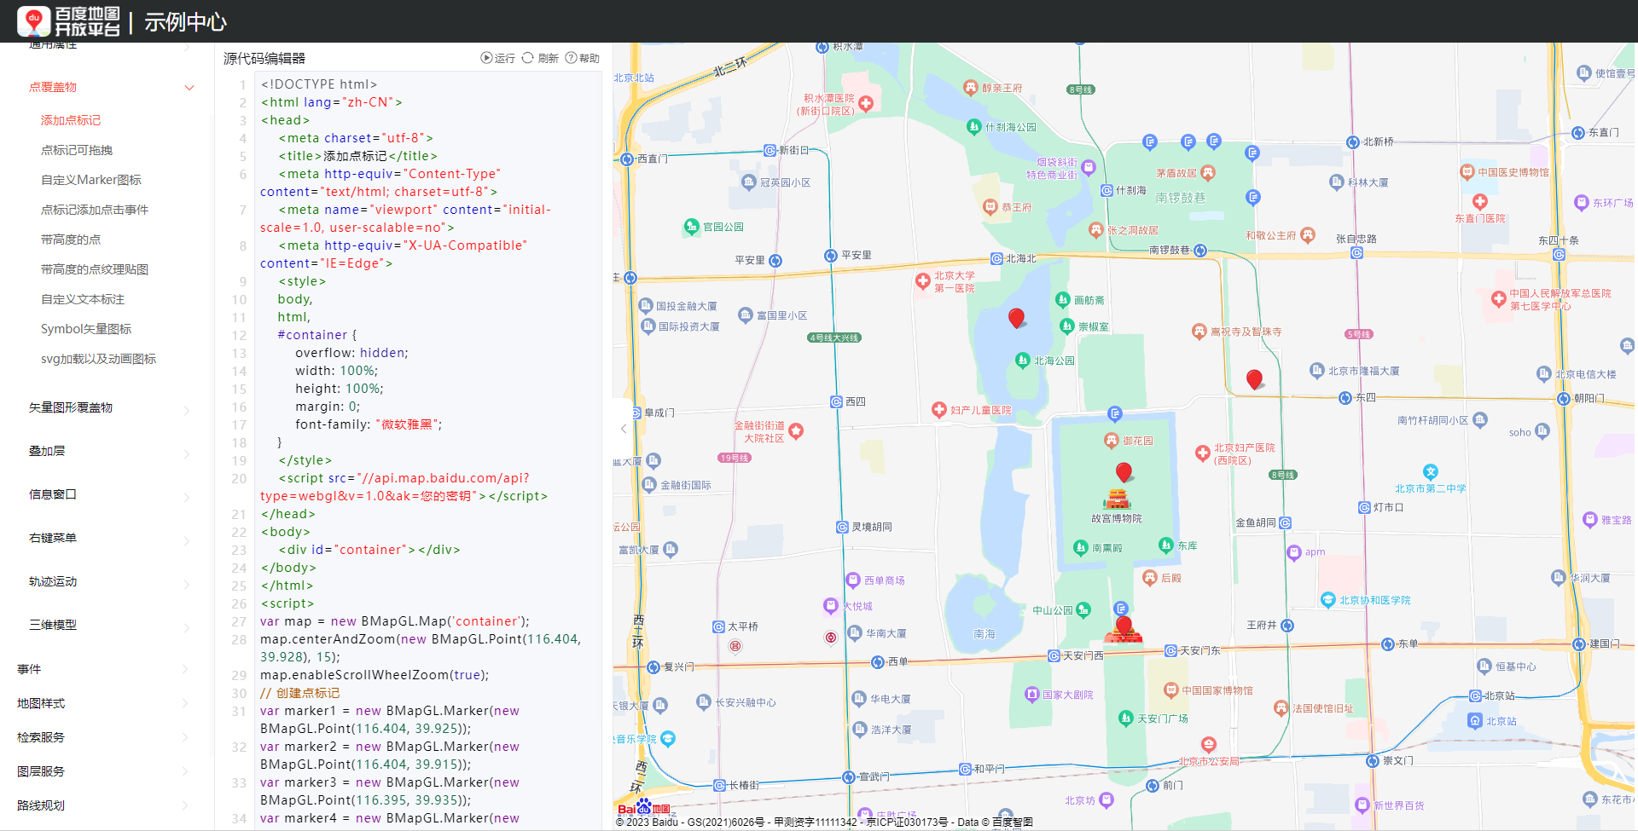Click 北京站 railway station icon
This screenshot has height=831, width=1638.
[1475, 721]
